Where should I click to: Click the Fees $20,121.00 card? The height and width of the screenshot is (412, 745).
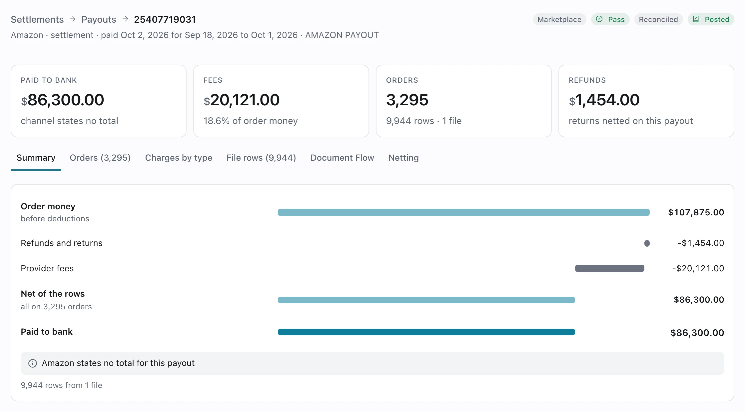[x=281, y=101]
